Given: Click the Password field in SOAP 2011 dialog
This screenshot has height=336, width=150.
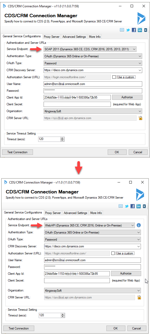Looking at the screenshot, I should pos(93,91).
